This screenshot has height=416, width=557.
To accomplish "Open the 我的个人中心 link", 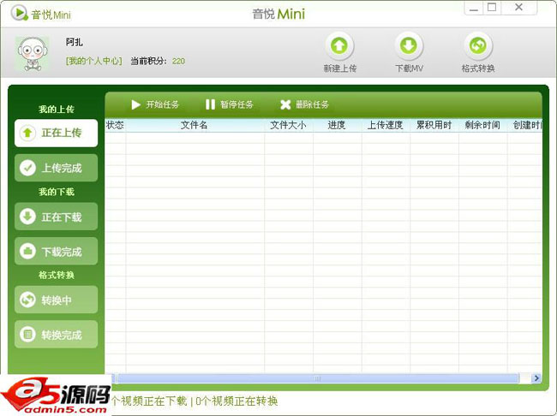I will [x=94, y=61].
